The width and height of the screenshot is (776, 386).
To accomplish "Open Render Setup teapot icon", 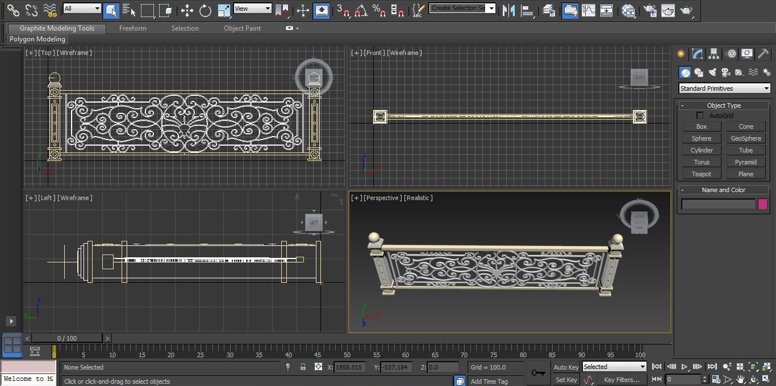I will pos(649,10).
